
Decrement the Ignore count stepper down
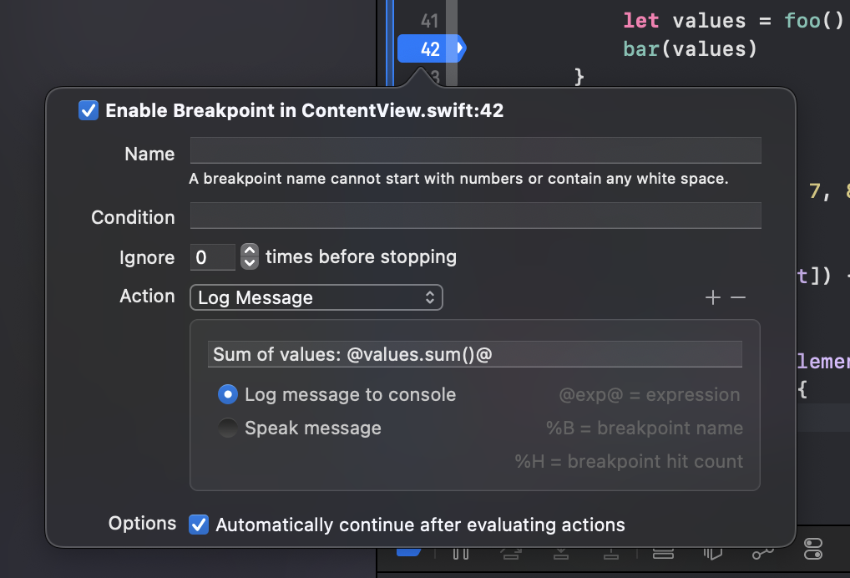250,263
